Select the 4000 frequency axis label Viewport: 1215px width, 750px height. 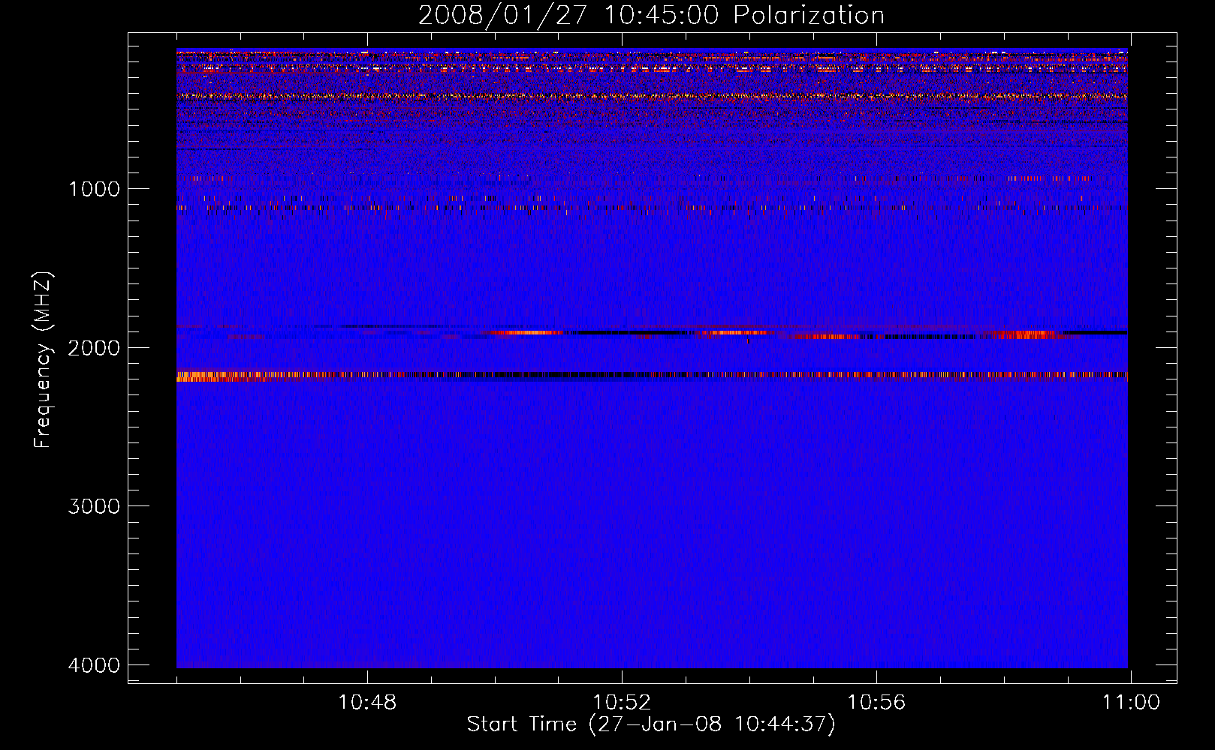pyautogui.click(x=94, y=665)
